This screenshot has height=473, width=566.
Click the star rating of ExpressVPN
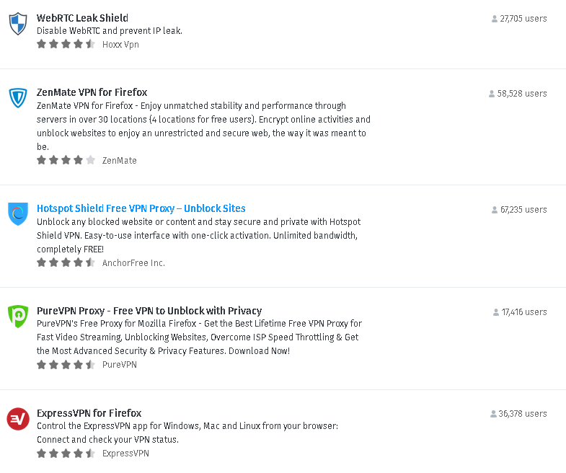point(66,453)
